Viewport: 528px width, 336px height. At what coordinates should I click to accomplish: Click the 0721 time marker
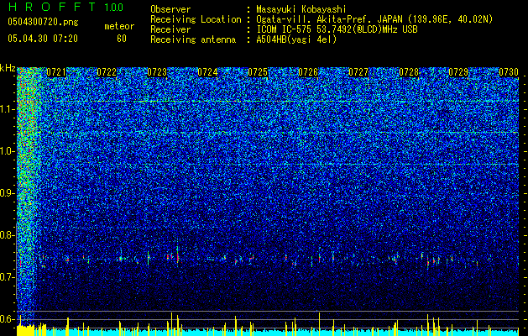(56, 72)
